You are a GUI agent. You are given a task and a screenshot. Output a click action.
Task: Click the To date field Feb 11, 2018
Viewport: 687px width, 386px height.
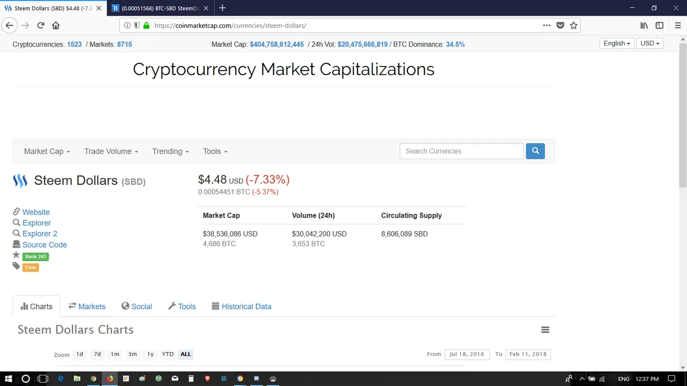tap(528, 354)
